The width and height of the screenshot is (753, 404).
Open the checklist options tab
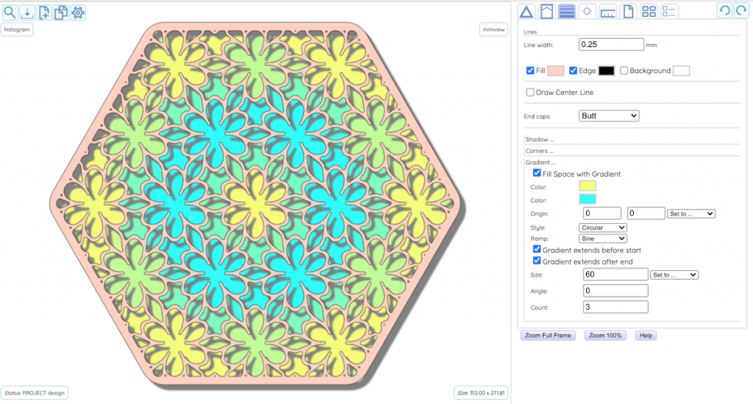click(669, 12)
